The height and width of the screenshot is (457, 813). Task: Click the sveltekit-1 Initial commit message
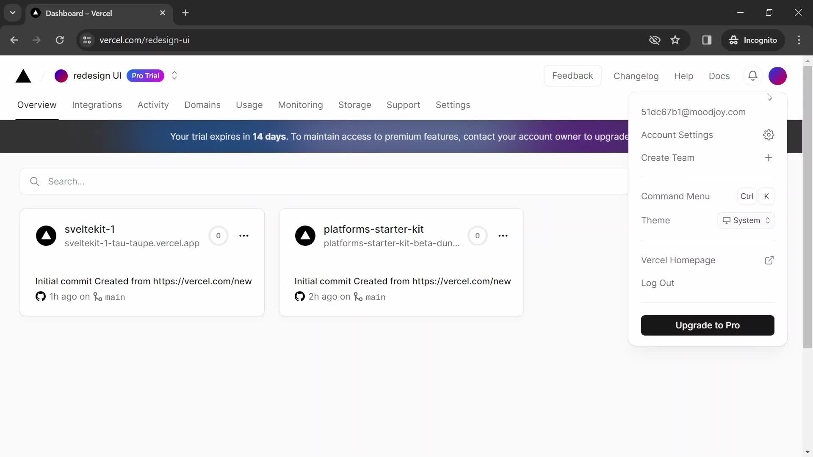pos(144,281)
